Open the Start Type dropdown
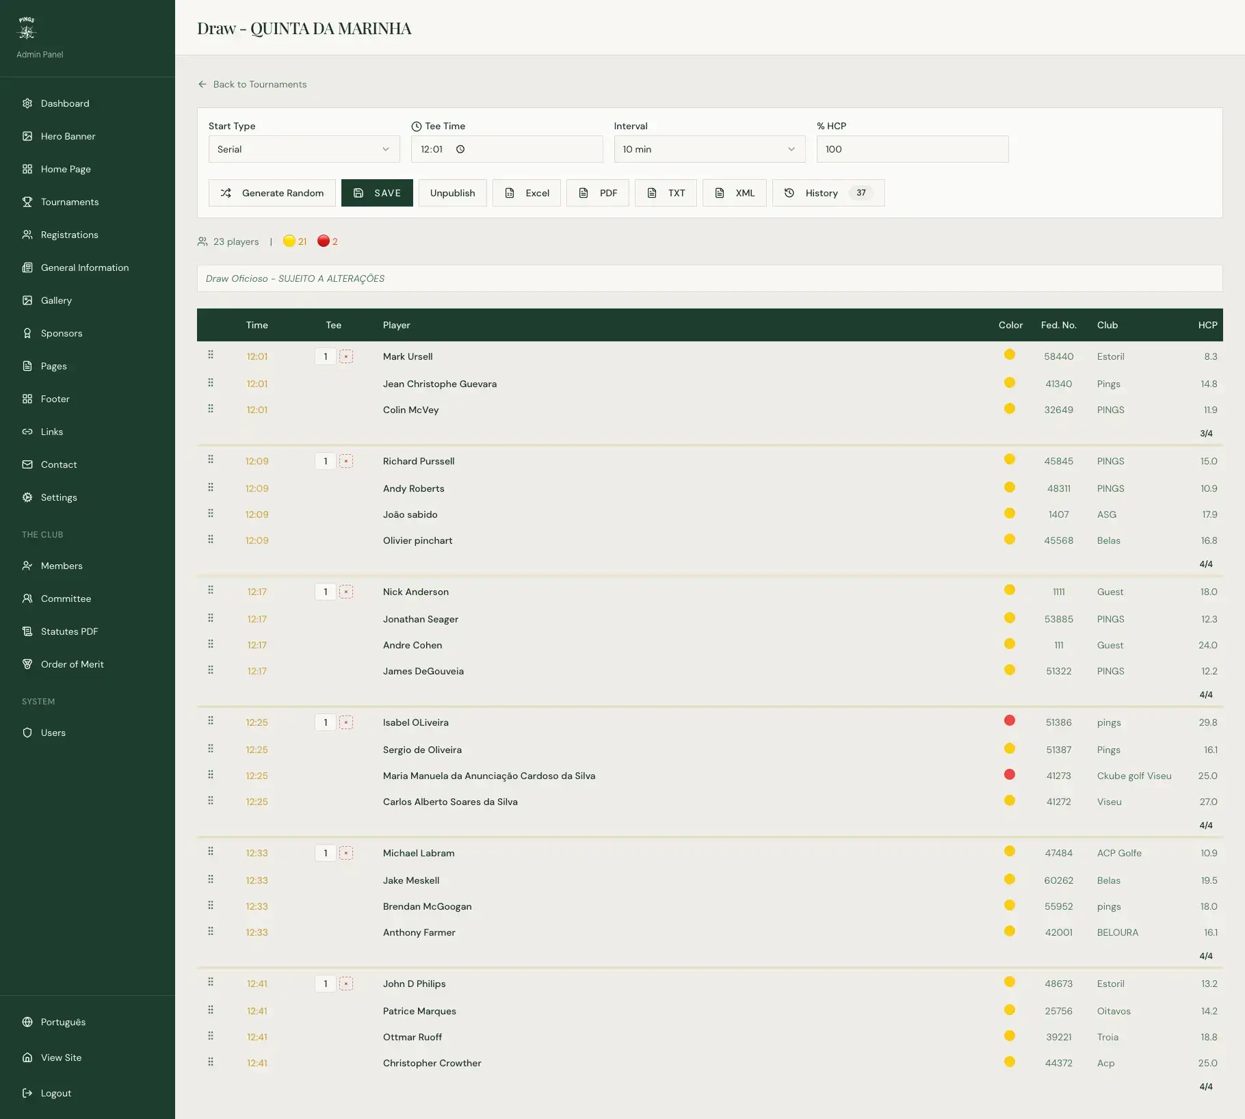 coord(304,149)
